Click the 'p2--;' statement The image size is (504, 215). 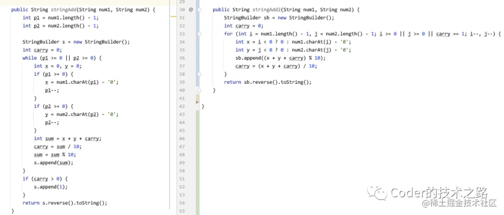52,122
